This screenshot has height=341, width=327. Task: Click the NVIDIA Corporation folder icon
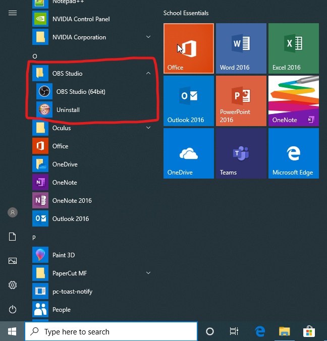[x=40, y=37]
